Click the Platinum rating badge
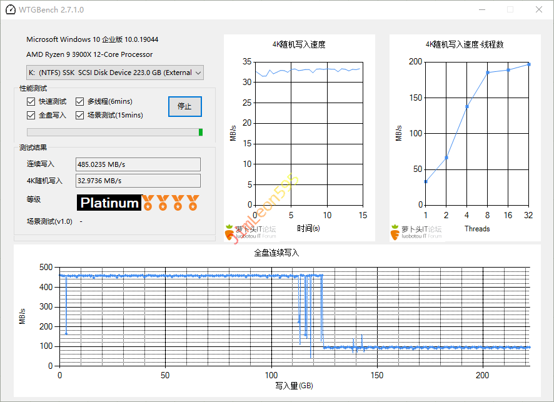This screenshot has height=402, width=554. pos(109,203)
